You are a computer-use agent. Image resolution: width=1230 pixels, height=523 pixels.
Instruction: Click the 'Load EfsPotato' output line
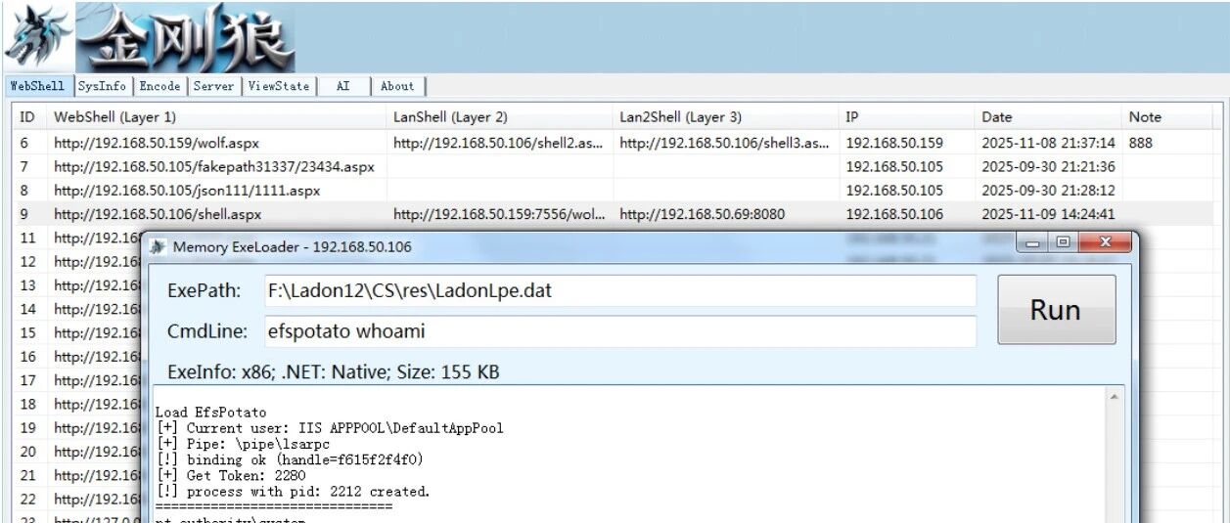(x=210, y=413)
